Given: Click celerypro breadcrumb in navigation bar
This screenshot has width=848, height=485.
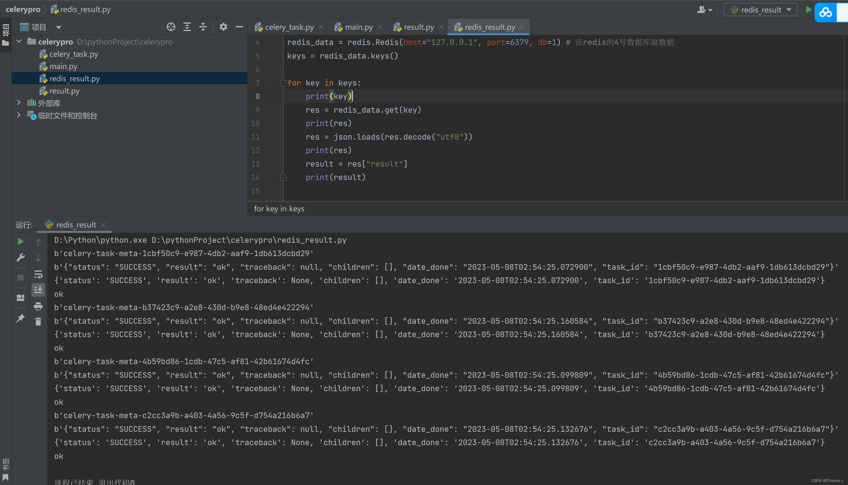Looking at the screenshot, I should (23, 9).
